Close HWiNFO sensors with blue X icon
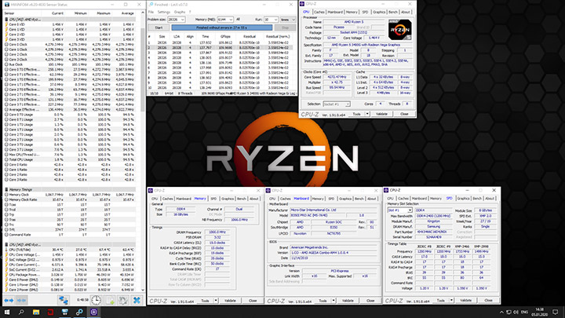Viewport: 565px width, 318px height. [137, 300]
